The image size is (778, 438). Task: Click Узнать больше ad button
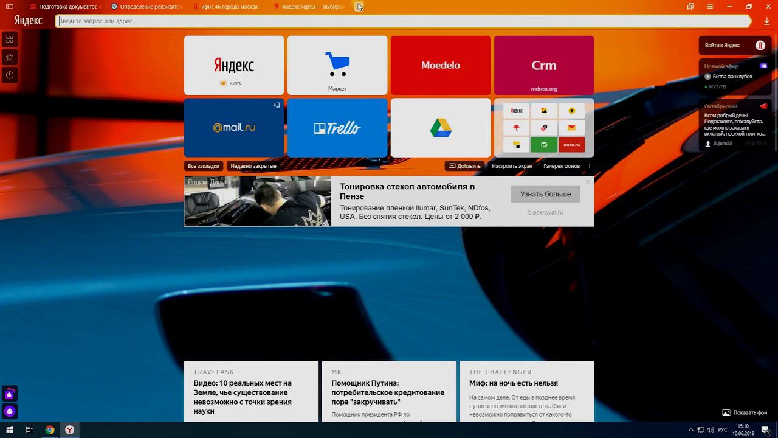(x=545, y=194)
